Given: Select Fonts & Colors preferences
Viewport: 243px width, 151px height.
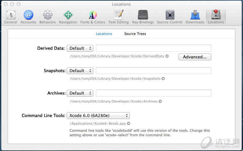Looking at the screenshot, I should (x=93, y=17).
